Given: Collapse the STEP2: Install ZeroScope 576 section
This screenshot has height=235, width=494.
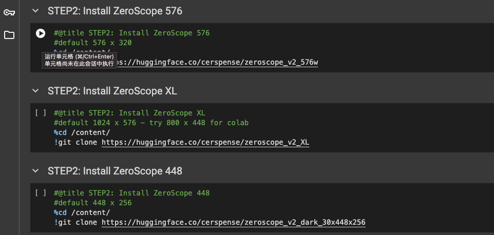Looking at the screenshot, I should (35, 10).
